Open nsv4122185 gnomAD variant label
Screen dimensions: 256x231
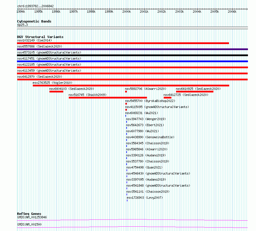pyautogui.click(x=49, y=65)
